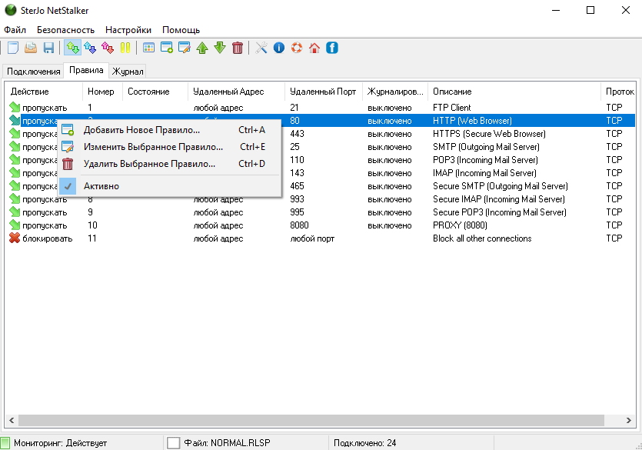Image resolution: width=642 pixels, height=450 pixels.
Task: Click the Facebook icon in toolbar
Action: pos(332,48)
